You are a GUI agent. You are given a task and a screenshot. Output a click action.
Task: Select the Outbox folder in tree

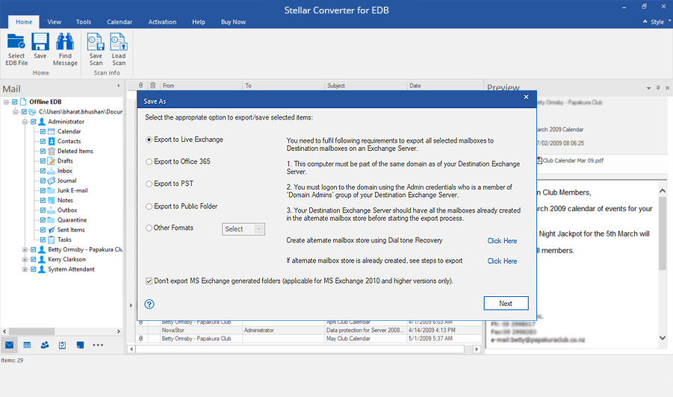coord(67,210)
